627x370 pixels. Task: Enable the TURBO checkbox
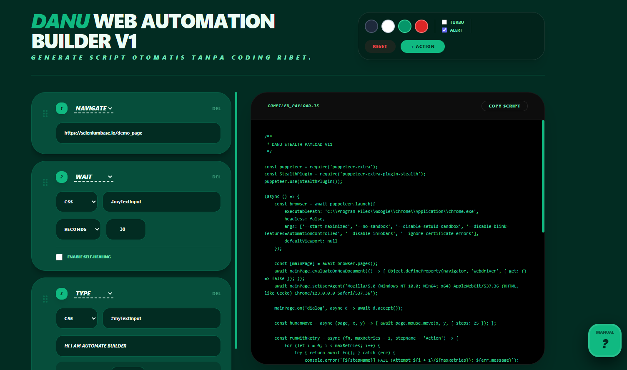click(444, 22)
